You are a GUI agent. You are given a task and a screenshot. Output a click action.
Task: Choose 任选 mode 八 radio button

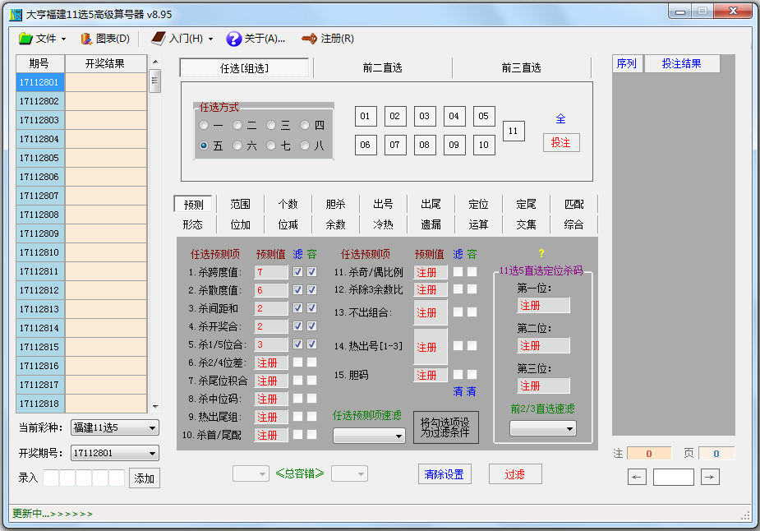click(305, 145)
